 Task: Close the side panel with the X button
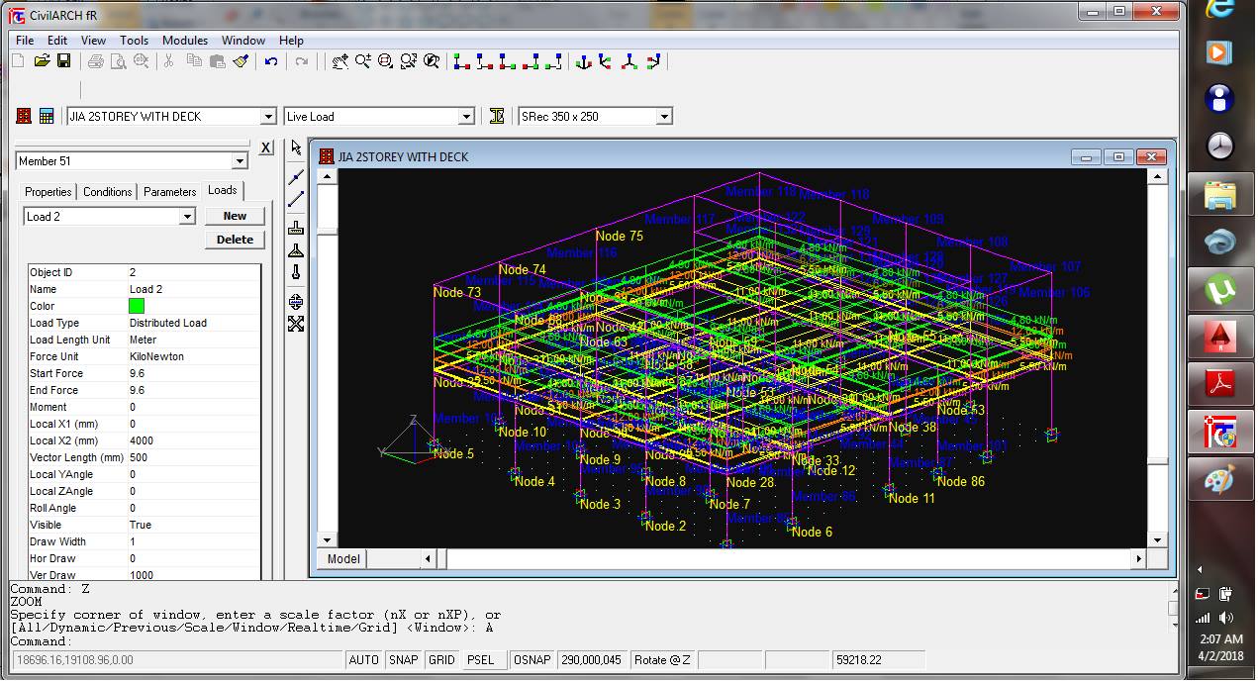click(266, 148)
